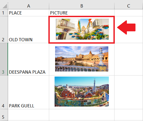Click empty cell B5
This screenshot has width=143, height=121.
[82, 115]
